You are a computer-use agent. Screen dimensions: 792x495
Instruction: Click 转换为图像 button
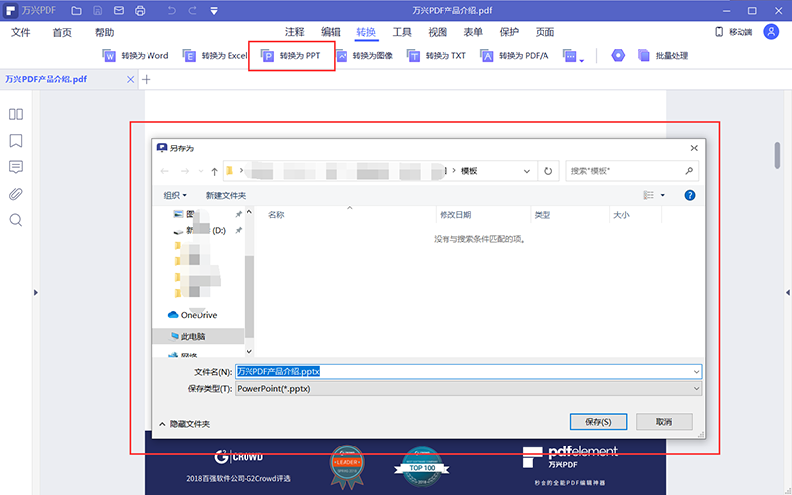(x=363, y=56)
